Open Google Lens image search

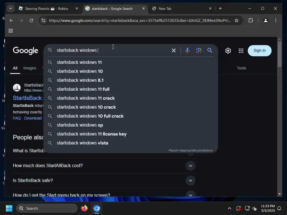coord(199,50)
